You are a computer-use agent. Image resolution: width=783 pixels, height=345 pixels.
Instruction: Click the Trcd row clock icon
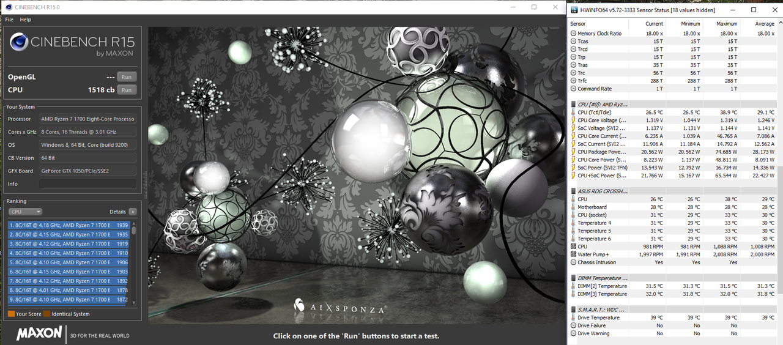573,50
